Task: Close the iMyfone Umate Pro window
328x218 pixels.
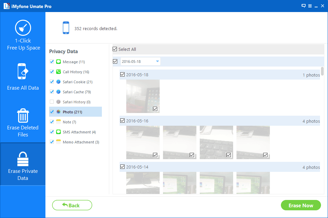Action: point(323,6)
